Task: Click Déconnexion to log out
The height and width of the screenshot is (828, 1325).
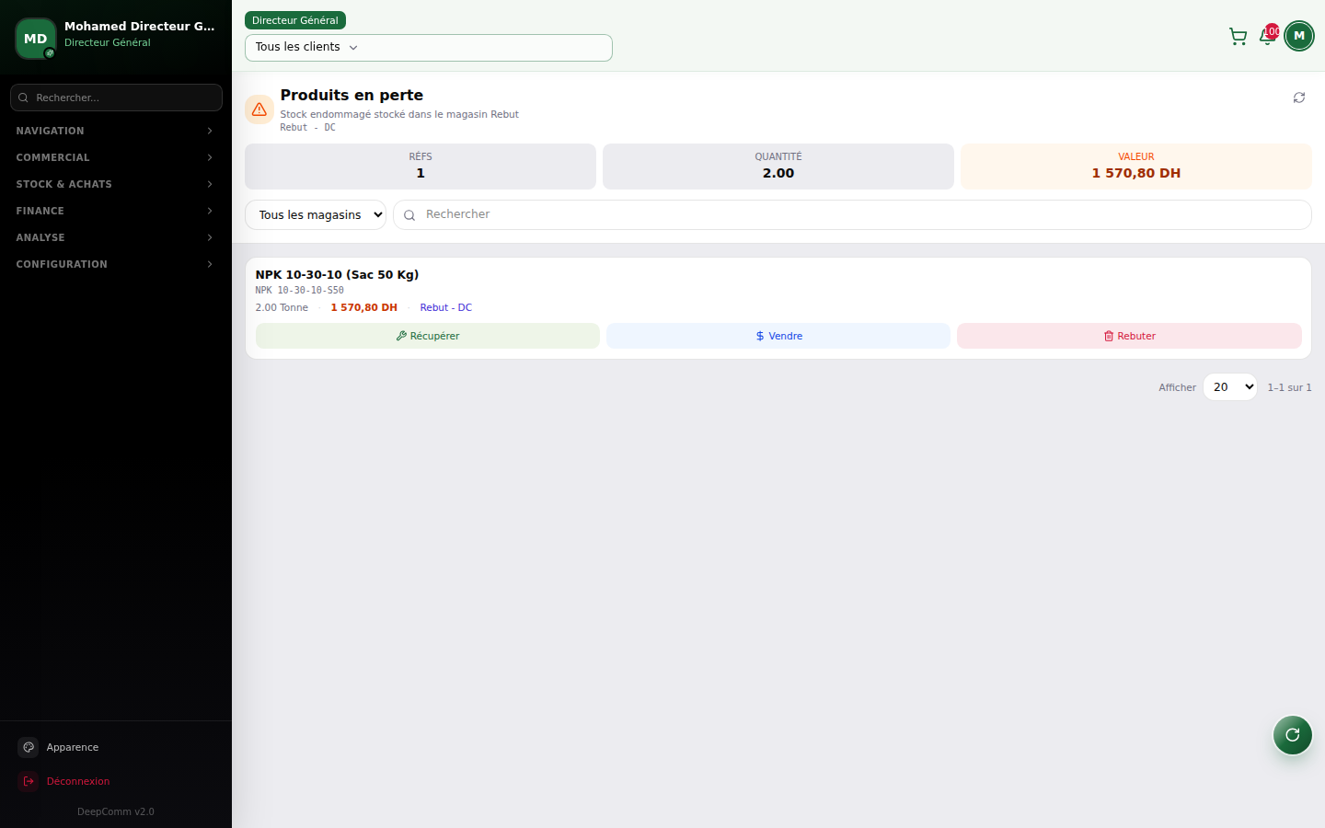Action: [x=78, y=781]
